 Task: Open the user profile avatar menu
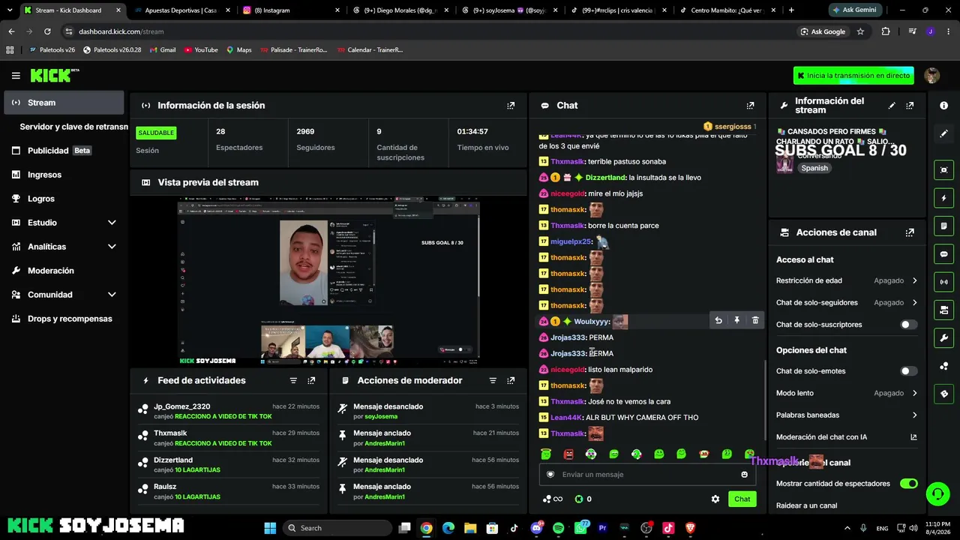[932, 76]
